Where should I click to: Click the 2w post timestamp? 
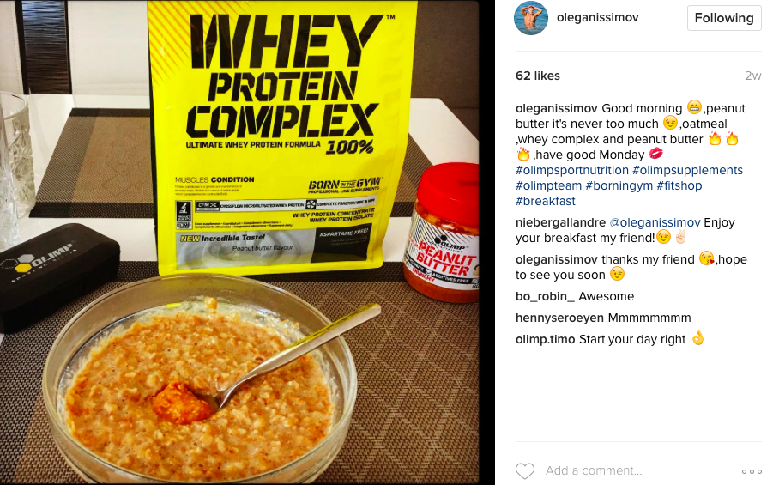(x=752, y=76)
